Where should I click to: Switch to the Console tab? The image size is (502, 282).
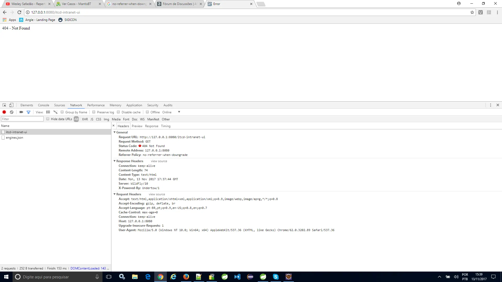pyautogui.click(x=43, y=105)
